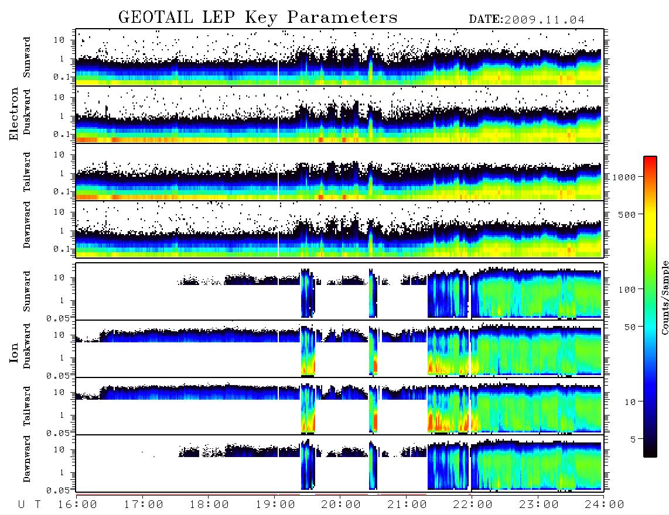669x515 pixels.
Task: Click inside the Electron Duskward spectrogram
Action: pyautogui.click(x=340, y=114)
